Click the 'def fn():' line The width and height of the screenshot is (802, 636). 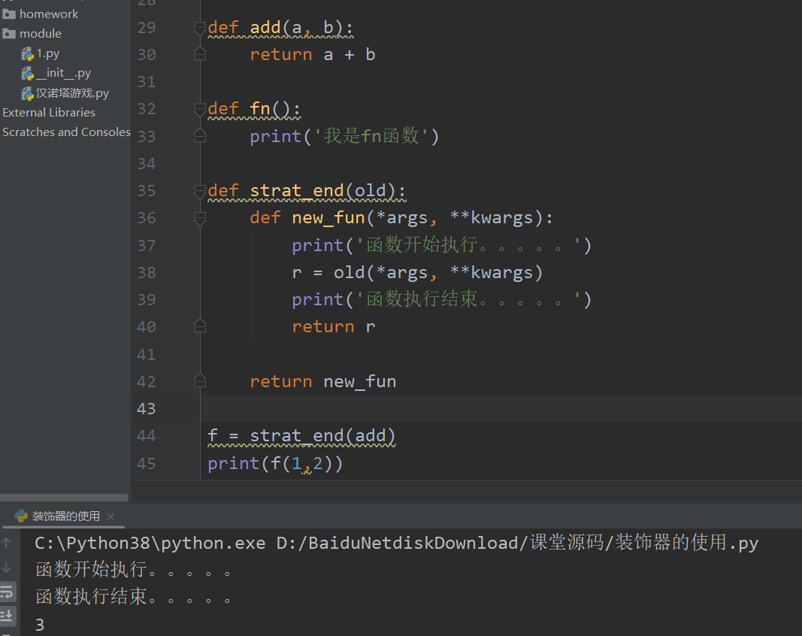[254, 109]
